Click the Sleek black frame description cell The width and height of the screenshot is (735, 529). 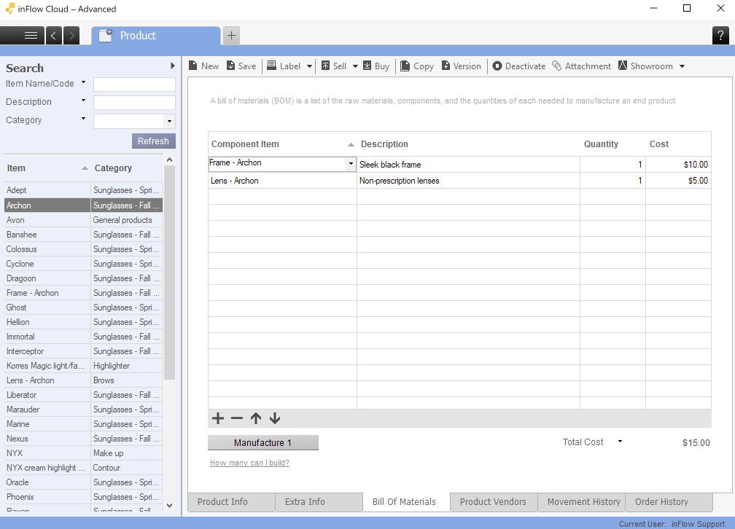tap(468, 165)
